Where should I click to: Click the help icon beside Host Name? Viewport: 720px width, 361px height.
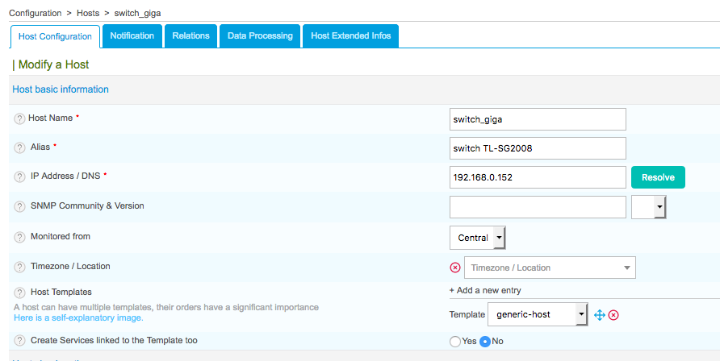coord(19,118)
